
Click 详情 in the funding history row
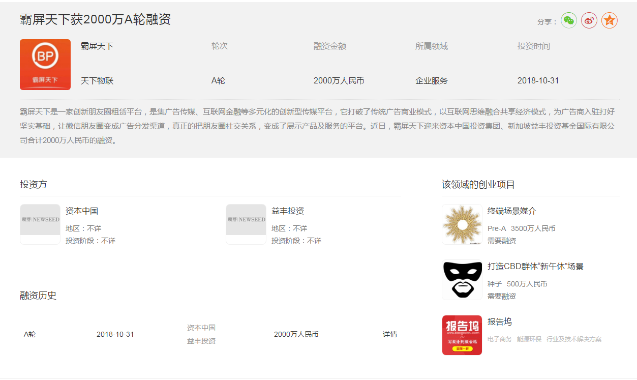point(389,334)
